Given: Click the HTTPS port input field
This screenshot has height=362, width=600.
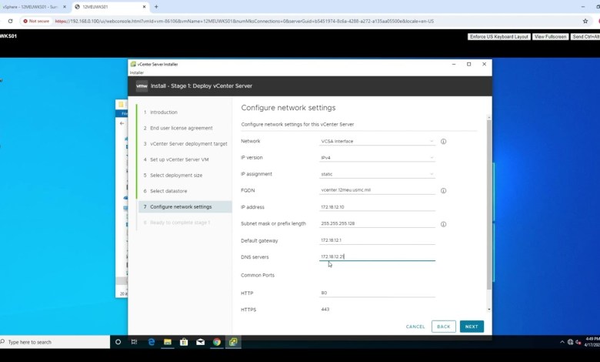Looking at the screenshot, I should point(377,309).
